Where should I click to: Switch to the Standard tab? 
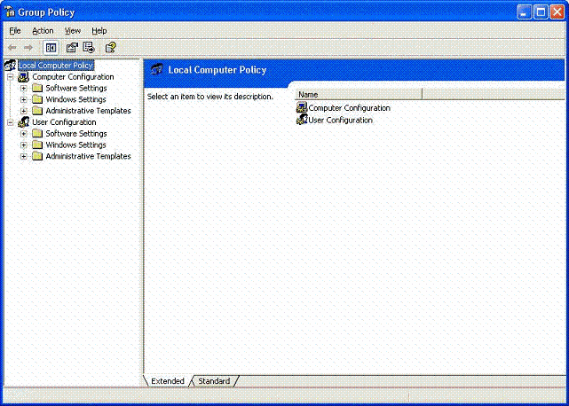point(214,381)
